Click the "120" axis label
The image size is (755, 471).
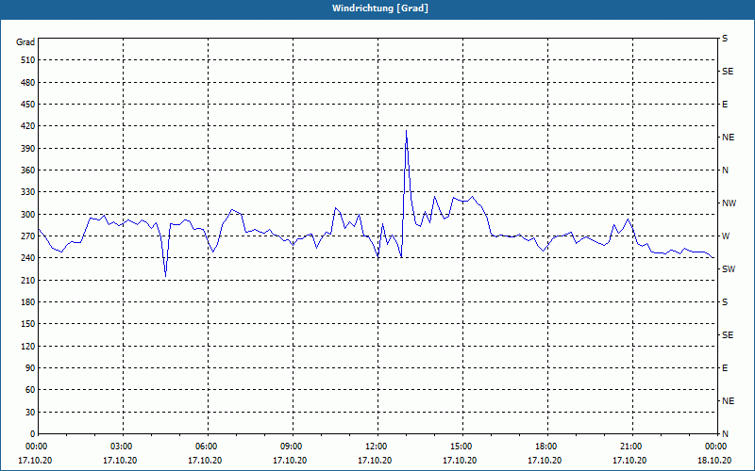click(28, 346)
